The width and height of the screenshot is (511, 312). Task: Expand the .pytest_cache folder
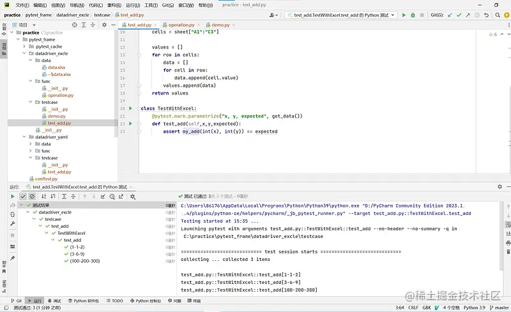24,46
